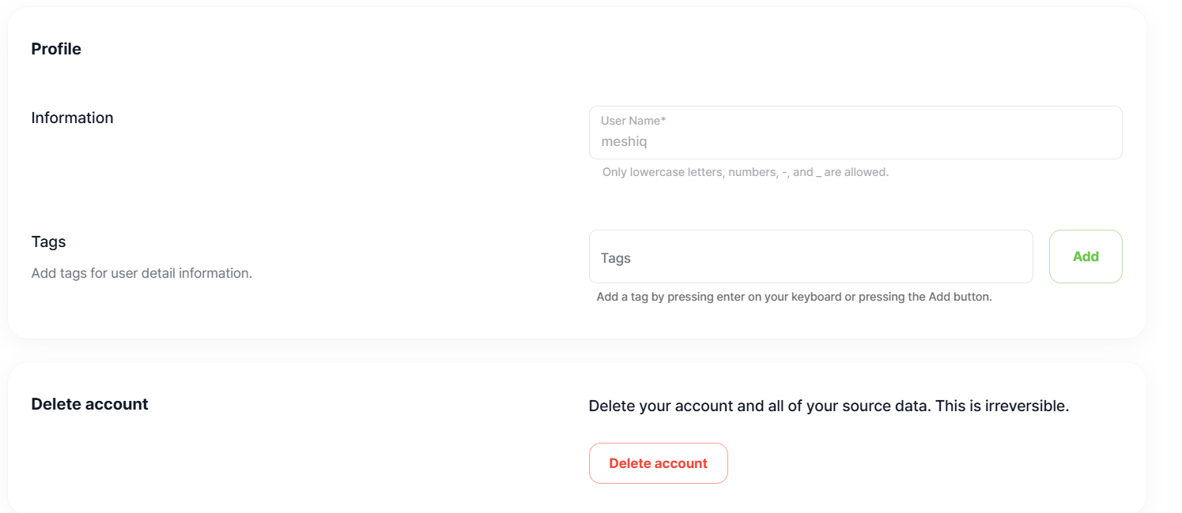Click the tag-adding instruction text
This screenshot has width=1182, height=513.
click(x=795, y=296)
